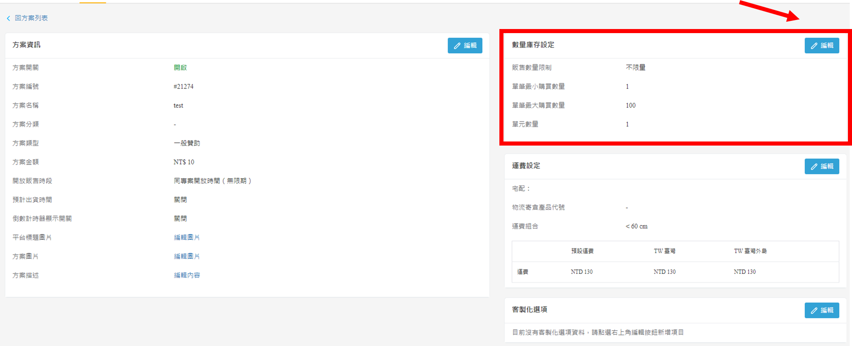The image size is (852, 346).
Task: Select NTD 130 under 預設運費
Action: 582,272
